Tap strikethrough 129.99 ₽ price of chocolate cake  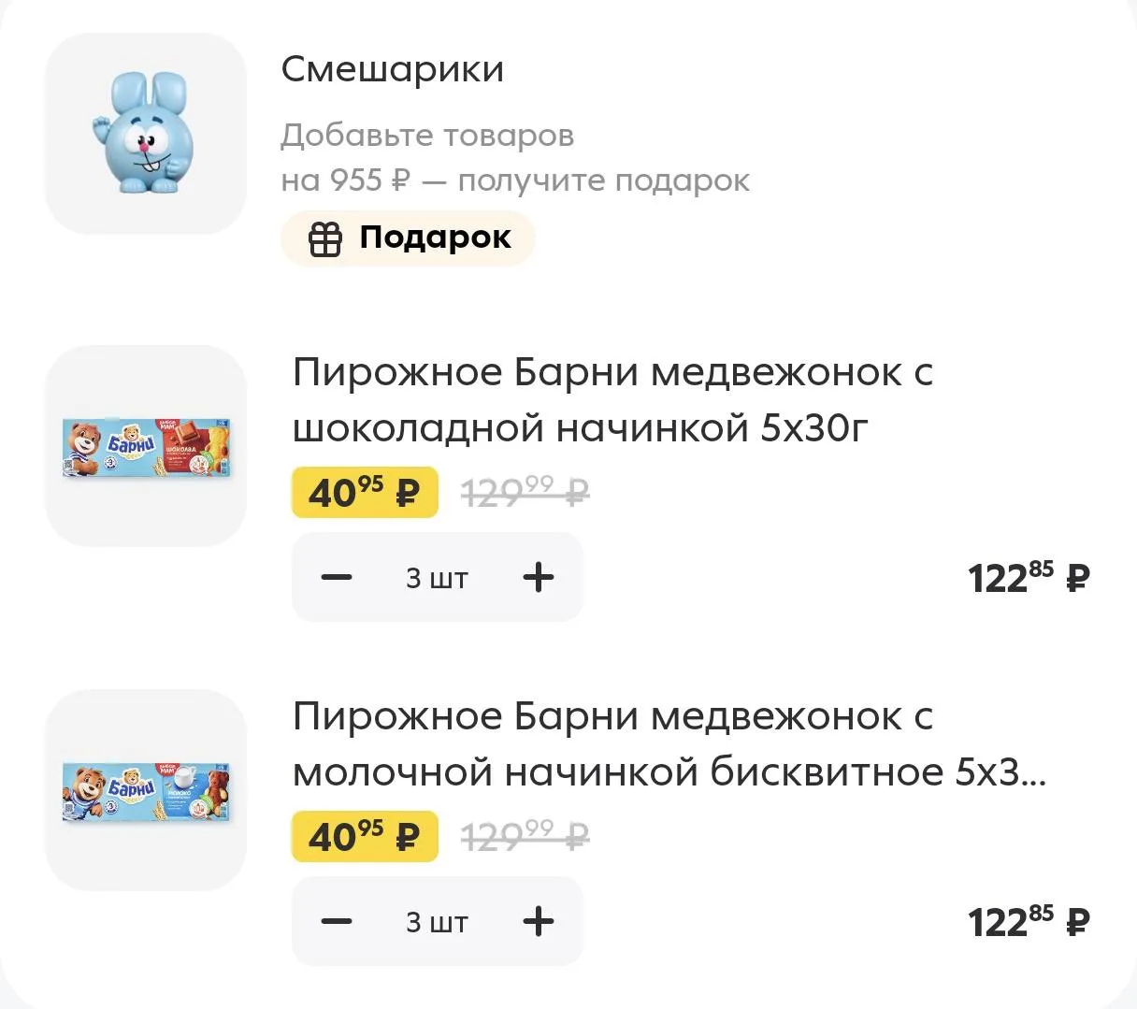pyautogui.click(x=526, y=492)
